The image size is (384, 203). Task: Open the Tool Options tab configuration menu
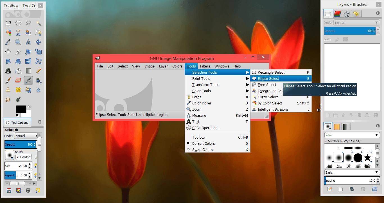(40, 122)
